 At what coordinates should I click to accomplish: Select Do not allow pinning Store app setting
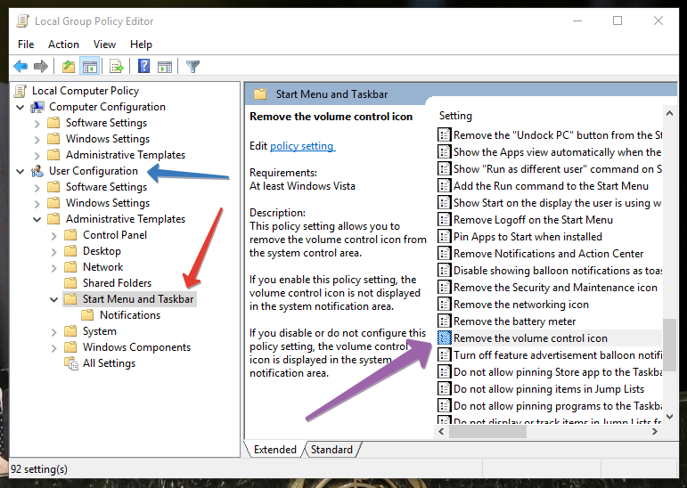557,372
